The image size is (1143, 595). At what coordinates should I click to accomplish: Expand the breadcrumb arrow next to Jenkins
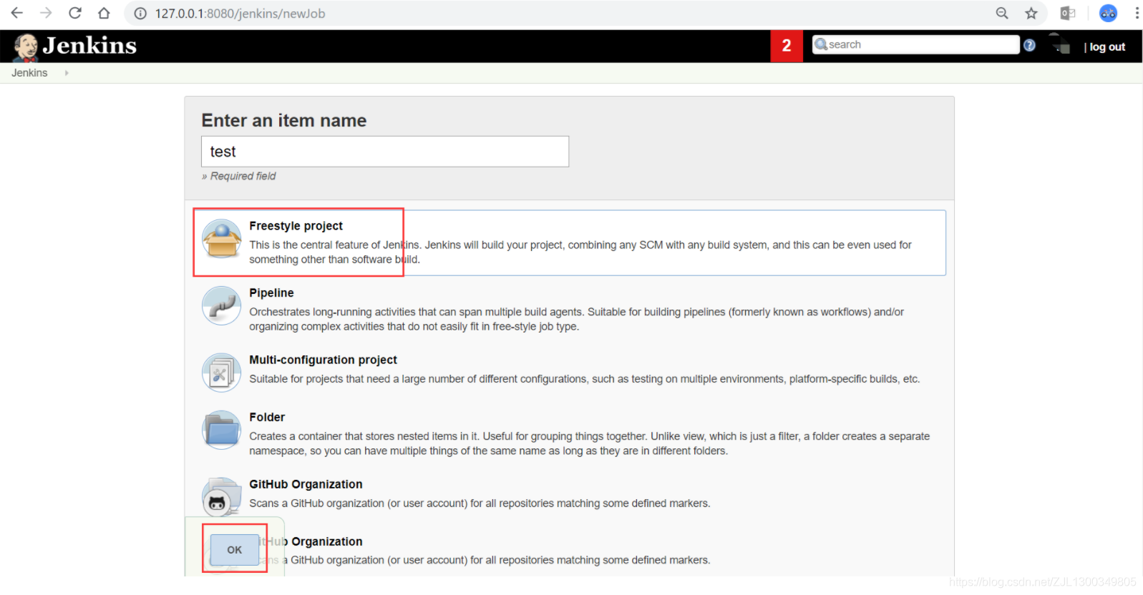(x=67, y=73)
